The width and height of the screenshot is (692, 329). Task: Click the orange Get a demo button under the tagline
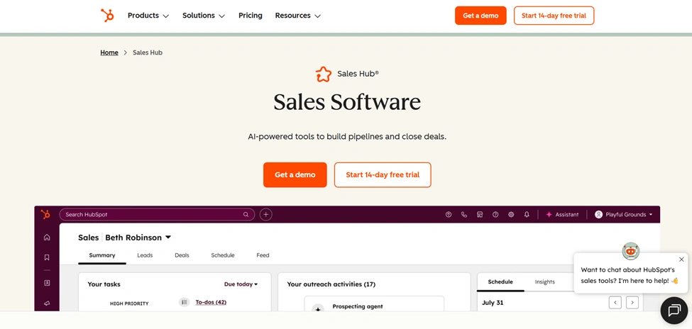295,174
